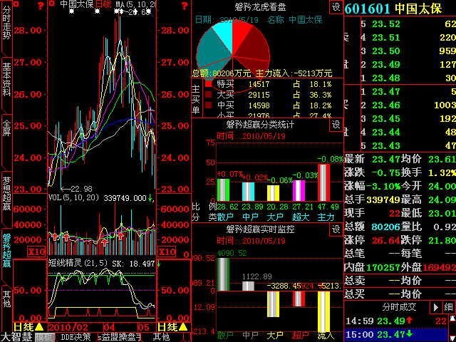Image resolution: width=456 pixels, height=342 pixels.
Task: Select the highlighted grey bottom tab next to 大智慧
Action: 43,337
